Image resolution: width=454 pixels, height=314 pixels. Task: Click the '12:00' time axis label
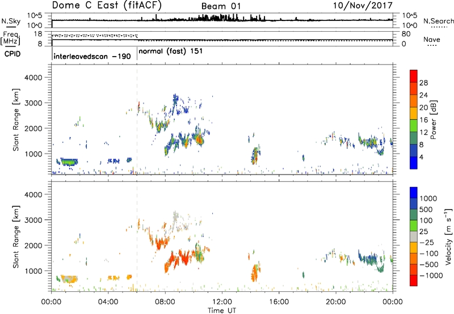tap(222, 302)
